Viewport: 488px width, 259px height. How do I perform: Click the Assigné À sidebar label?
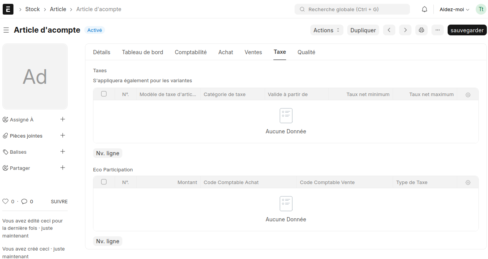pos(22,120)
